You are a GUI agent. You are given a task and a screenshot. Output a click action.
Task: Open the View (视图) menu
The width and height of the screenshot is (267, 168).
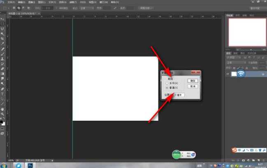coord(93,2)
